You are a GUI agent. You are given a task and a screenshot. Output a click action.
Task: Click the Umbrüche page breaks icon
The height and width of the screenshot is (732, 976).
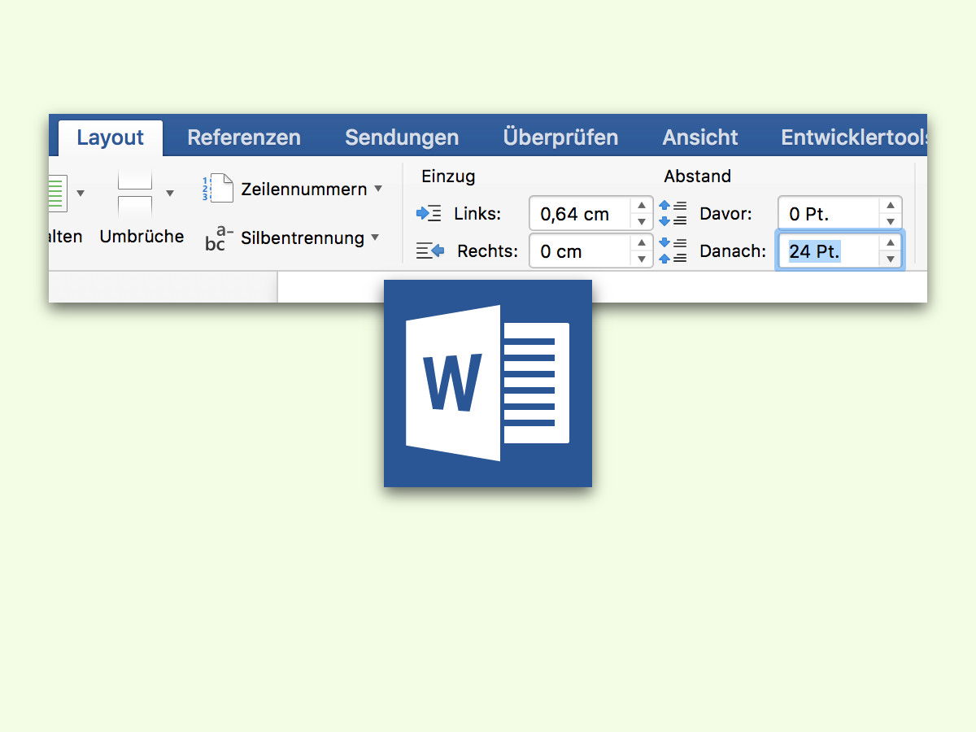[x=135, y=194]
